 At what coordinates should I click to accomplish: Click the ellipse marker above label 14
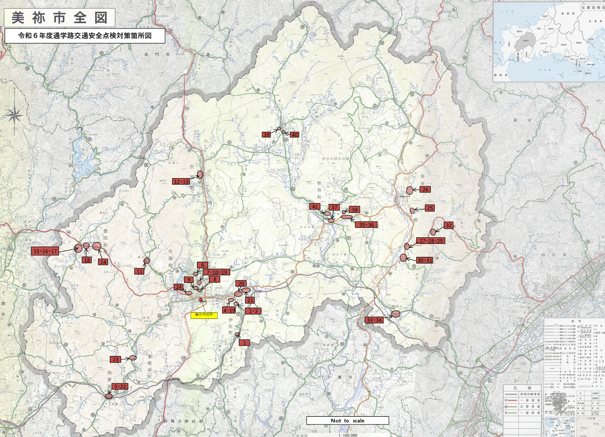[97, 246]
